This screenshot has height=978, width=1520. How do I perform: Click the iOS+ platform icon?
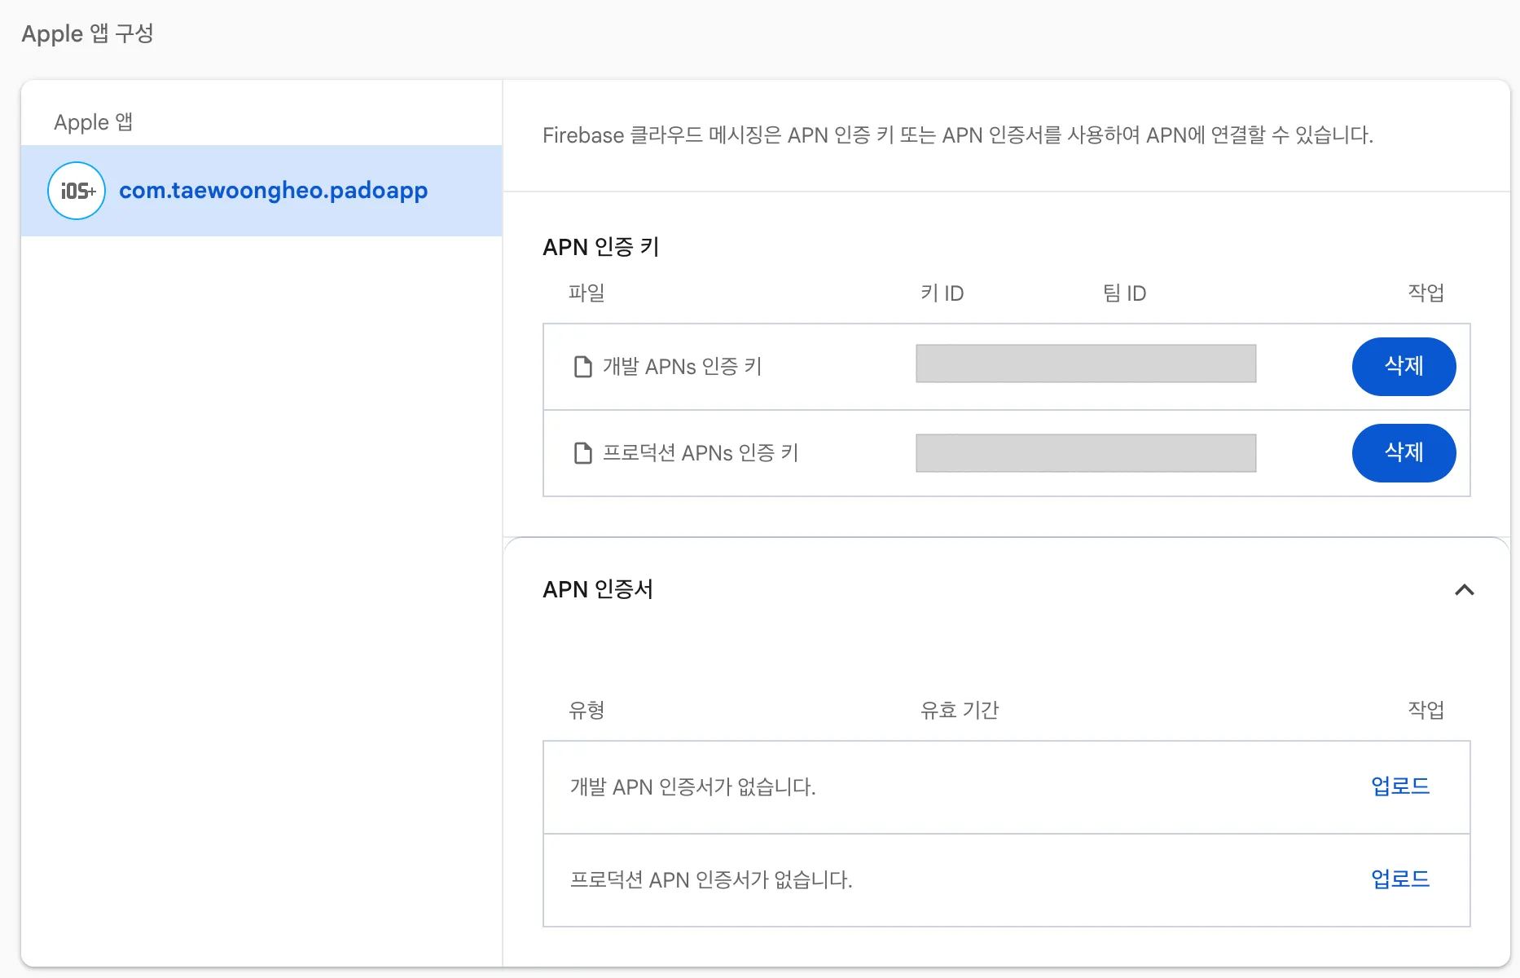click(77, 191)
